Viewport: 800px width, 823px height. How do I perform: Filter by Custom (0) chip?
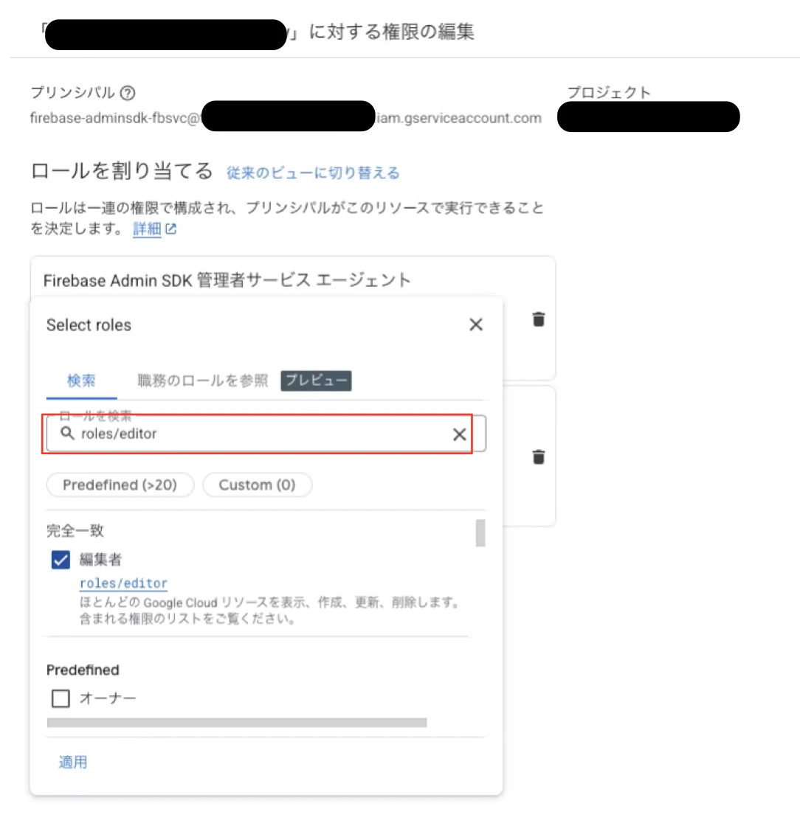(257, 485)
